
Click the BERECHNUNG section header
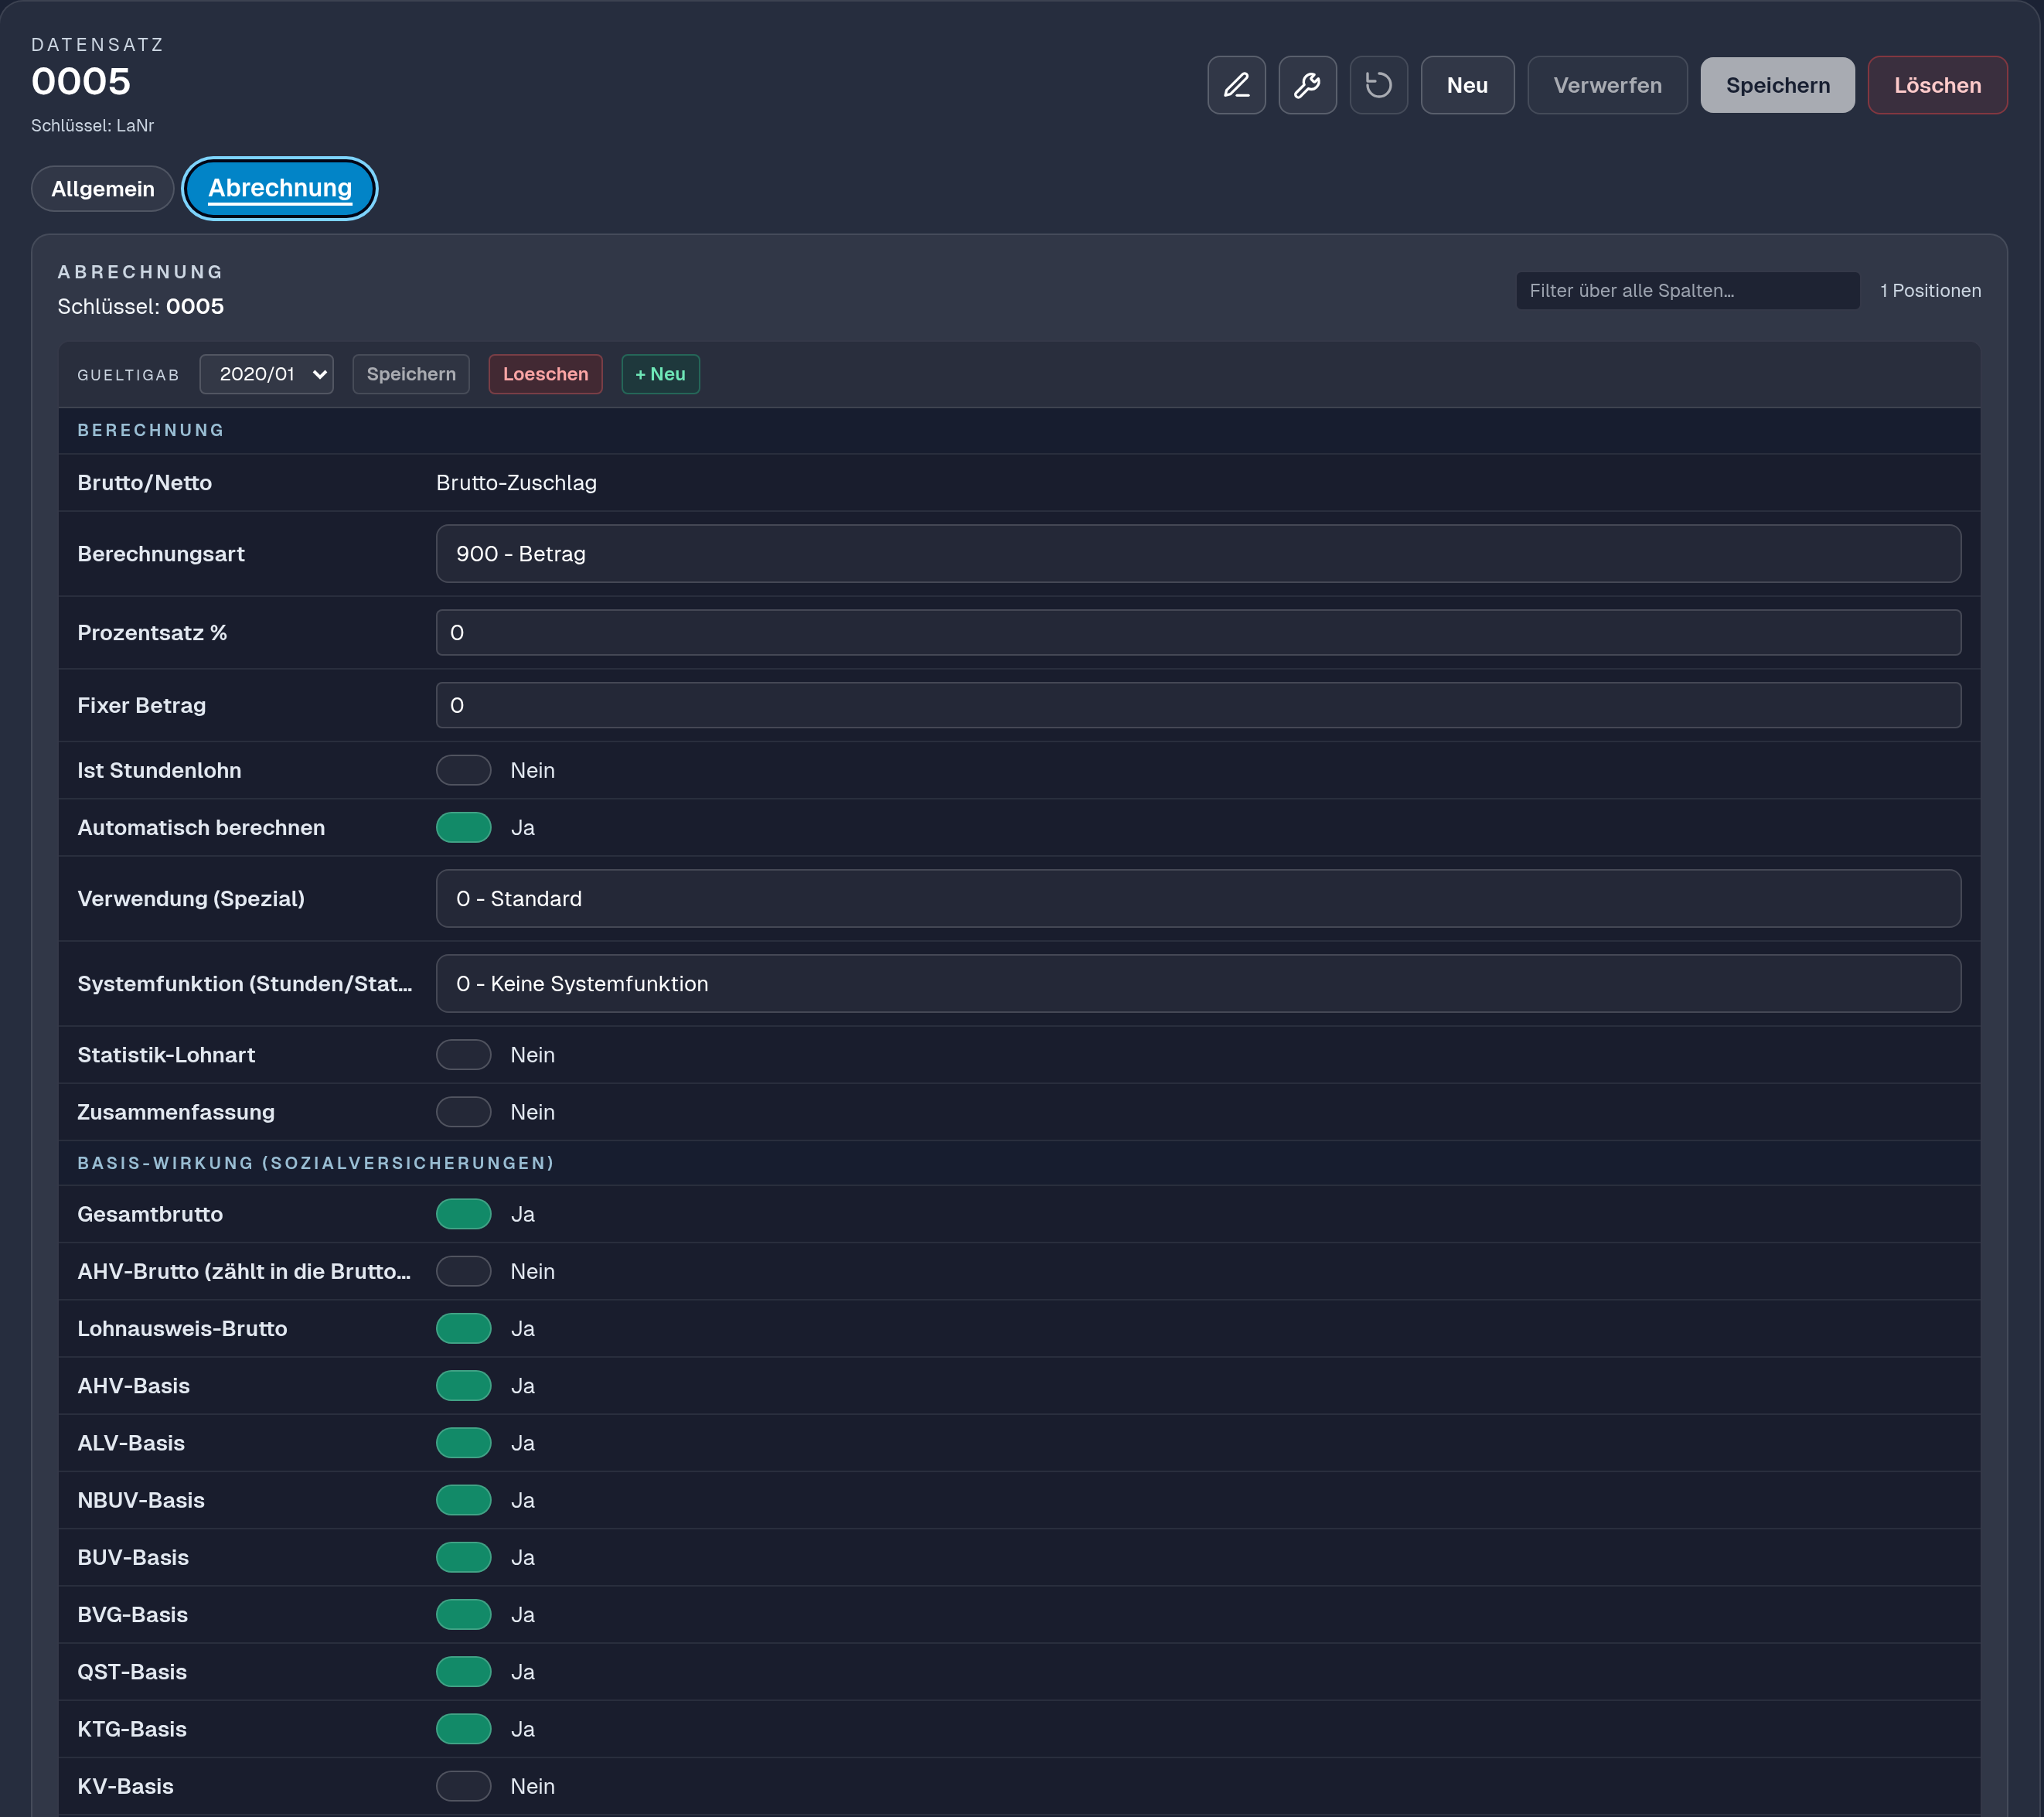point(151,430)
